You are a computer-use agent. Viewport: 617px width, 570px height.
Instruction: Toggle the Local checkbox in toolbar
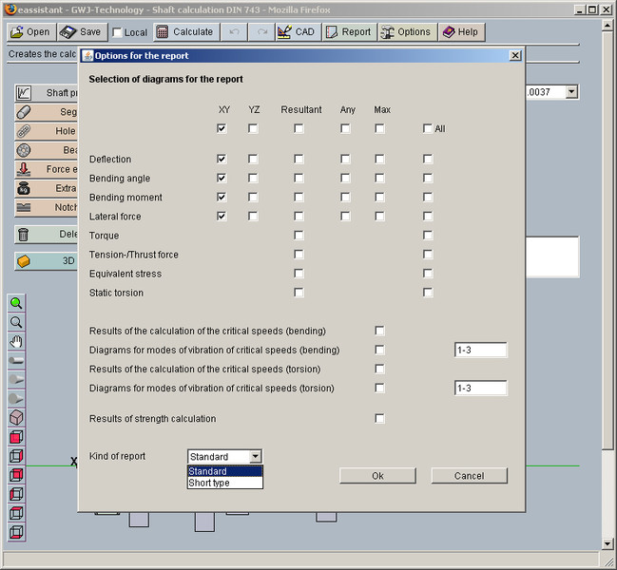[118, 32]
